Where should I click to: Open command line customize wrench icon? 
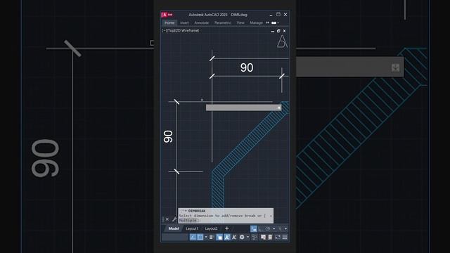[x=174, y=219]
